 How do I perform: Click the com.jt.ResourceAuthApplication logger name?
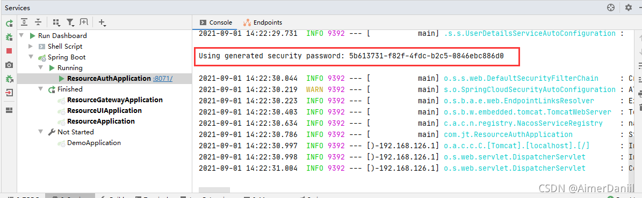tap(508, 134)
